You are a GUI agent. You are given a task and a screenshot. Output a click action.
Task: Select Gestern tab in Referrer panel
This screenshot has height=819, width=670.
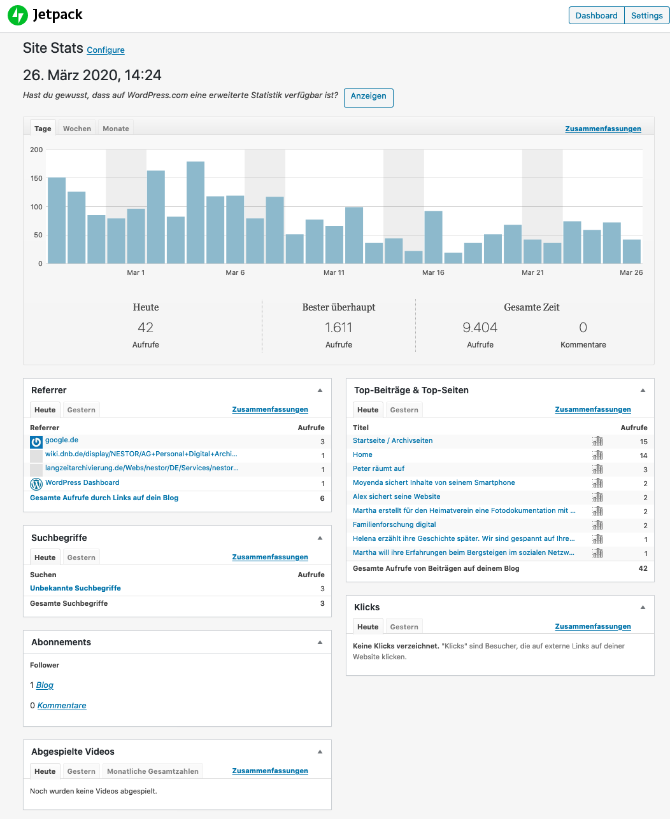pos(82,410)
